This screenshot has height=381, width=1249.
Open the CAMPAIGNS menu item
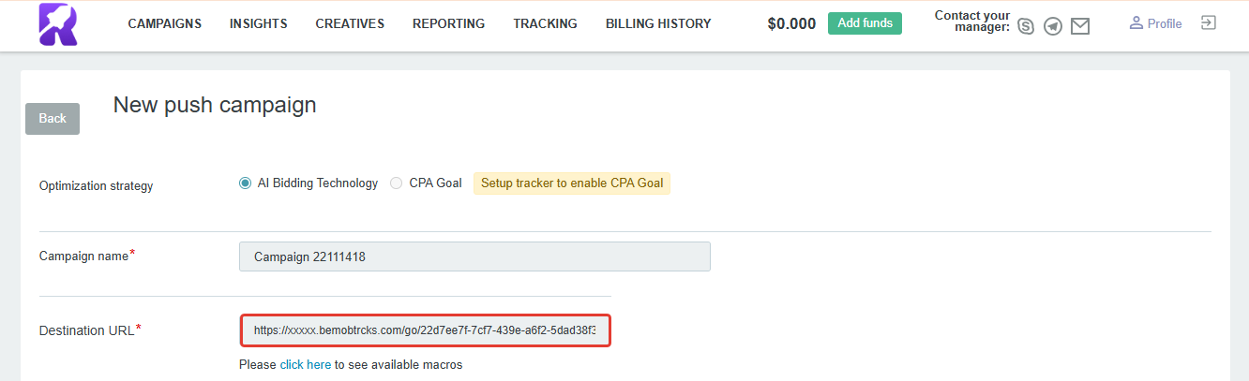click(x=165, y=23)
